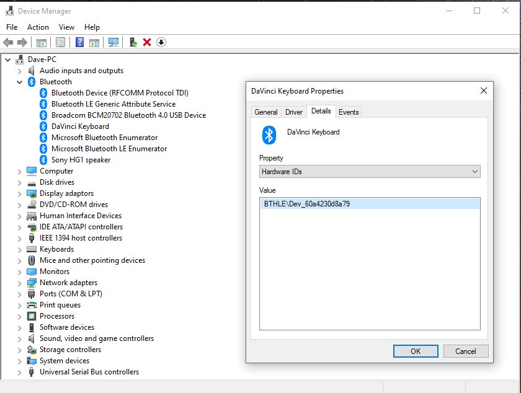521x393 pixels.
Task: Select the Details tab
Action: pos(321,111)
